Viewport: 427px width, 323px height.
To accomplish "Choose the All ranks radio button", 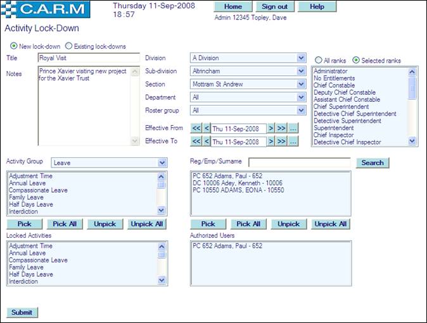I will click(319, 60).
